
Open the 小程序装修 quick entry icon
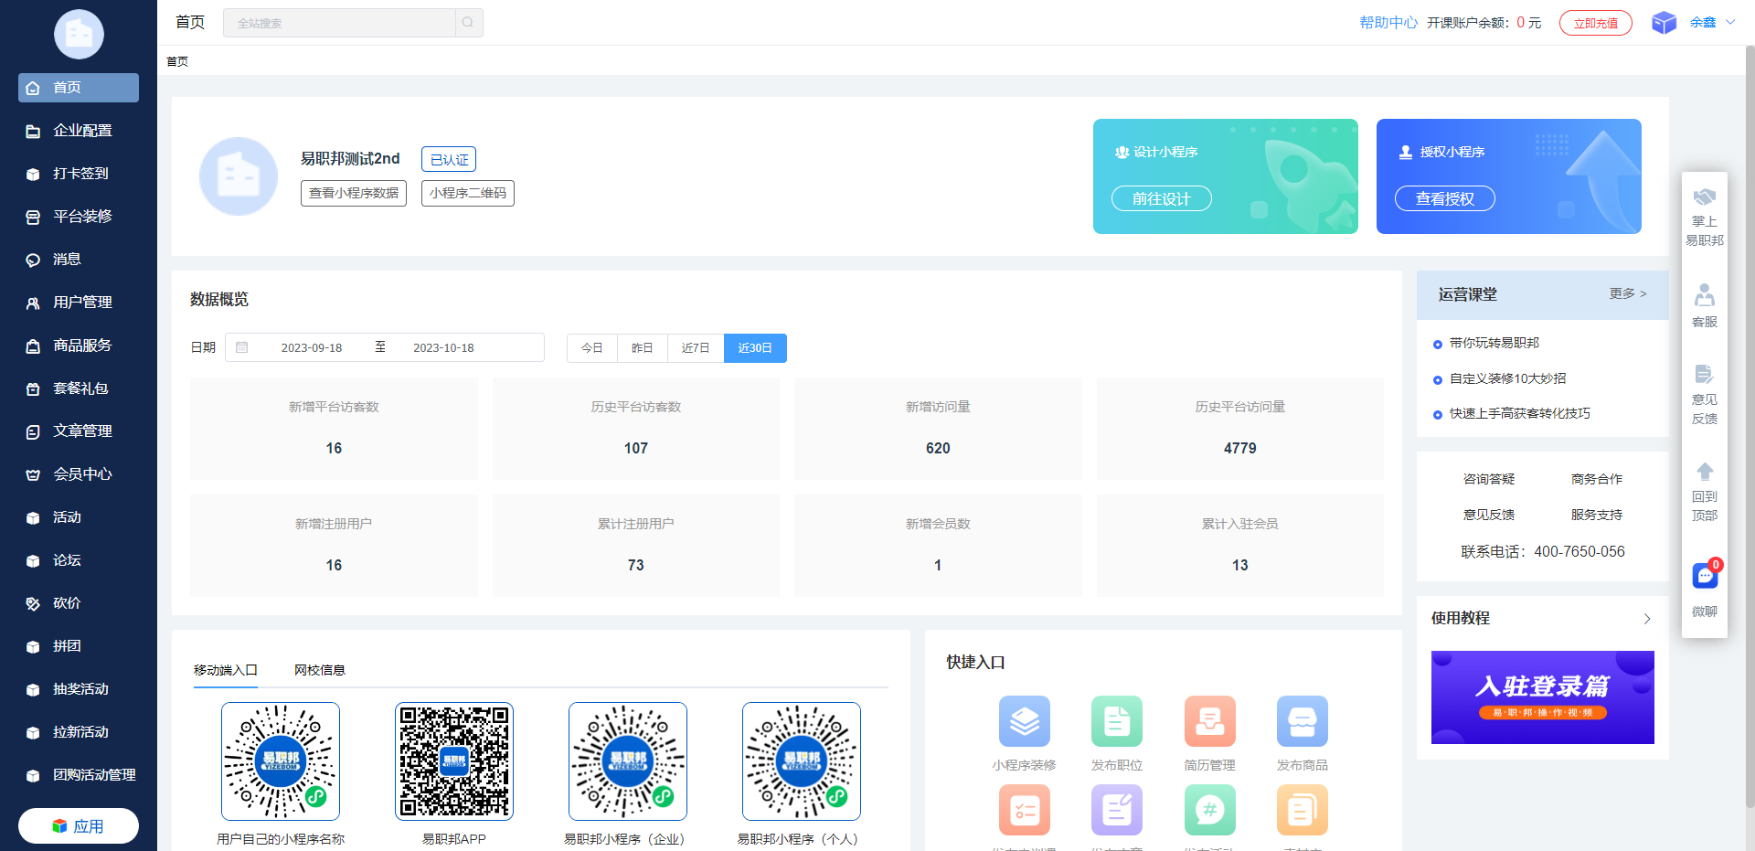tap(1024, 721)
